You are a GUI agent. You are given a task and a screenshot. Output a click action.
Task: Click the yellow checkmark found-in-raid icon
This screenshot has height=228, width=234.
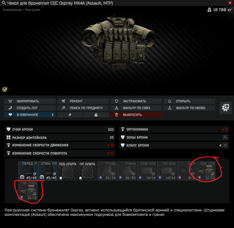click(5, 89)
